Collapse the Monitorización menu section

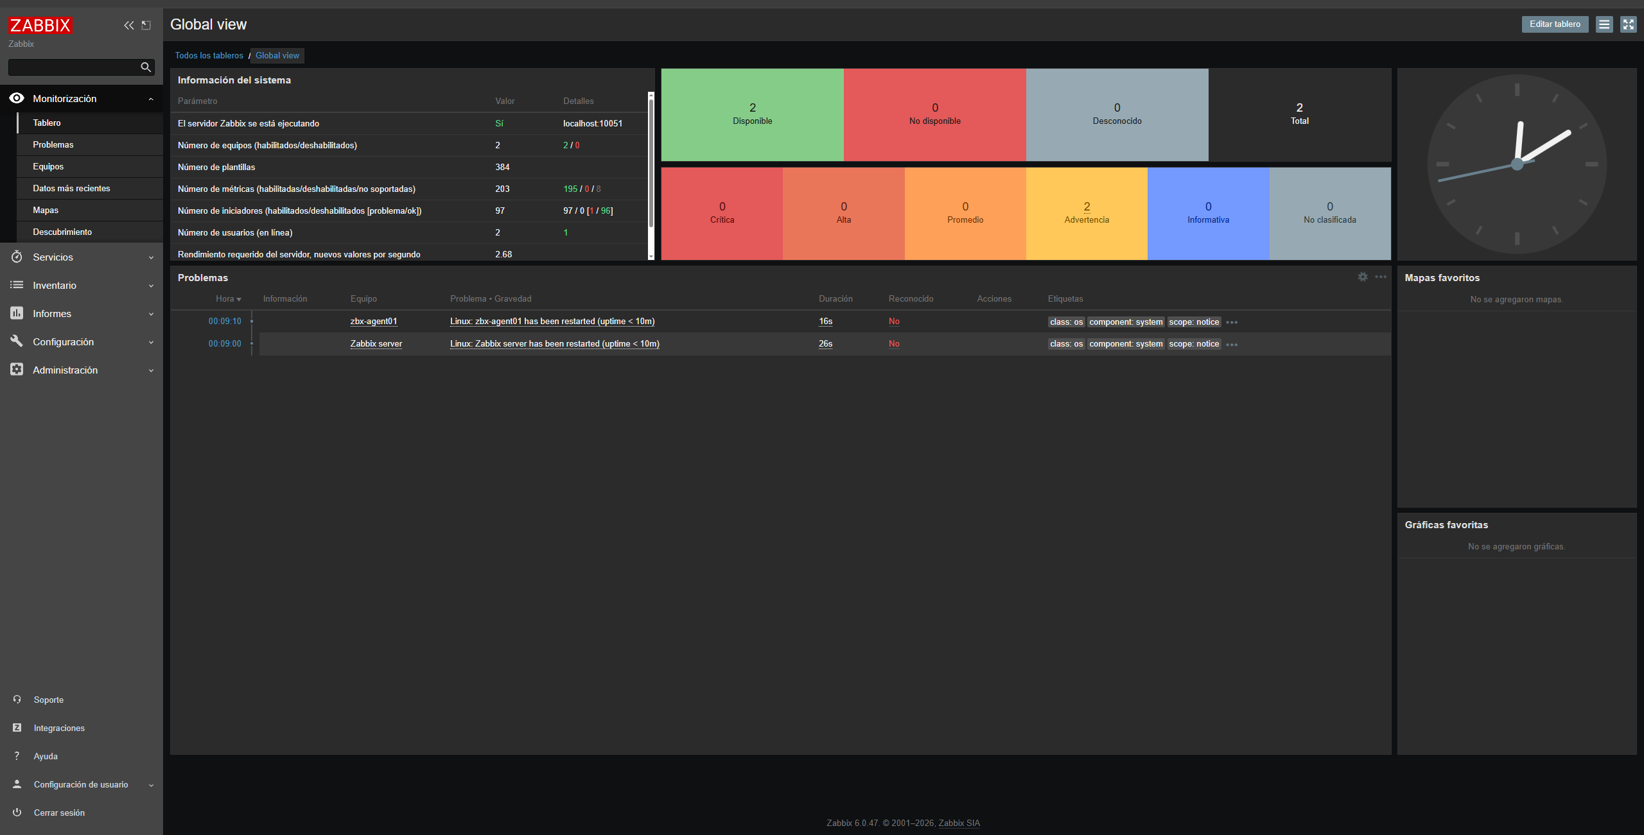point(151,99)
